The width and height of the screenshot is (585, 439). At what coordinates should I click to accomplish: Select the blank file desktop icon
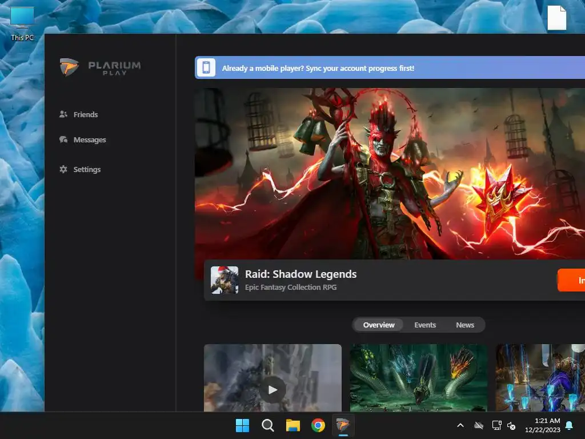[557, 18]
